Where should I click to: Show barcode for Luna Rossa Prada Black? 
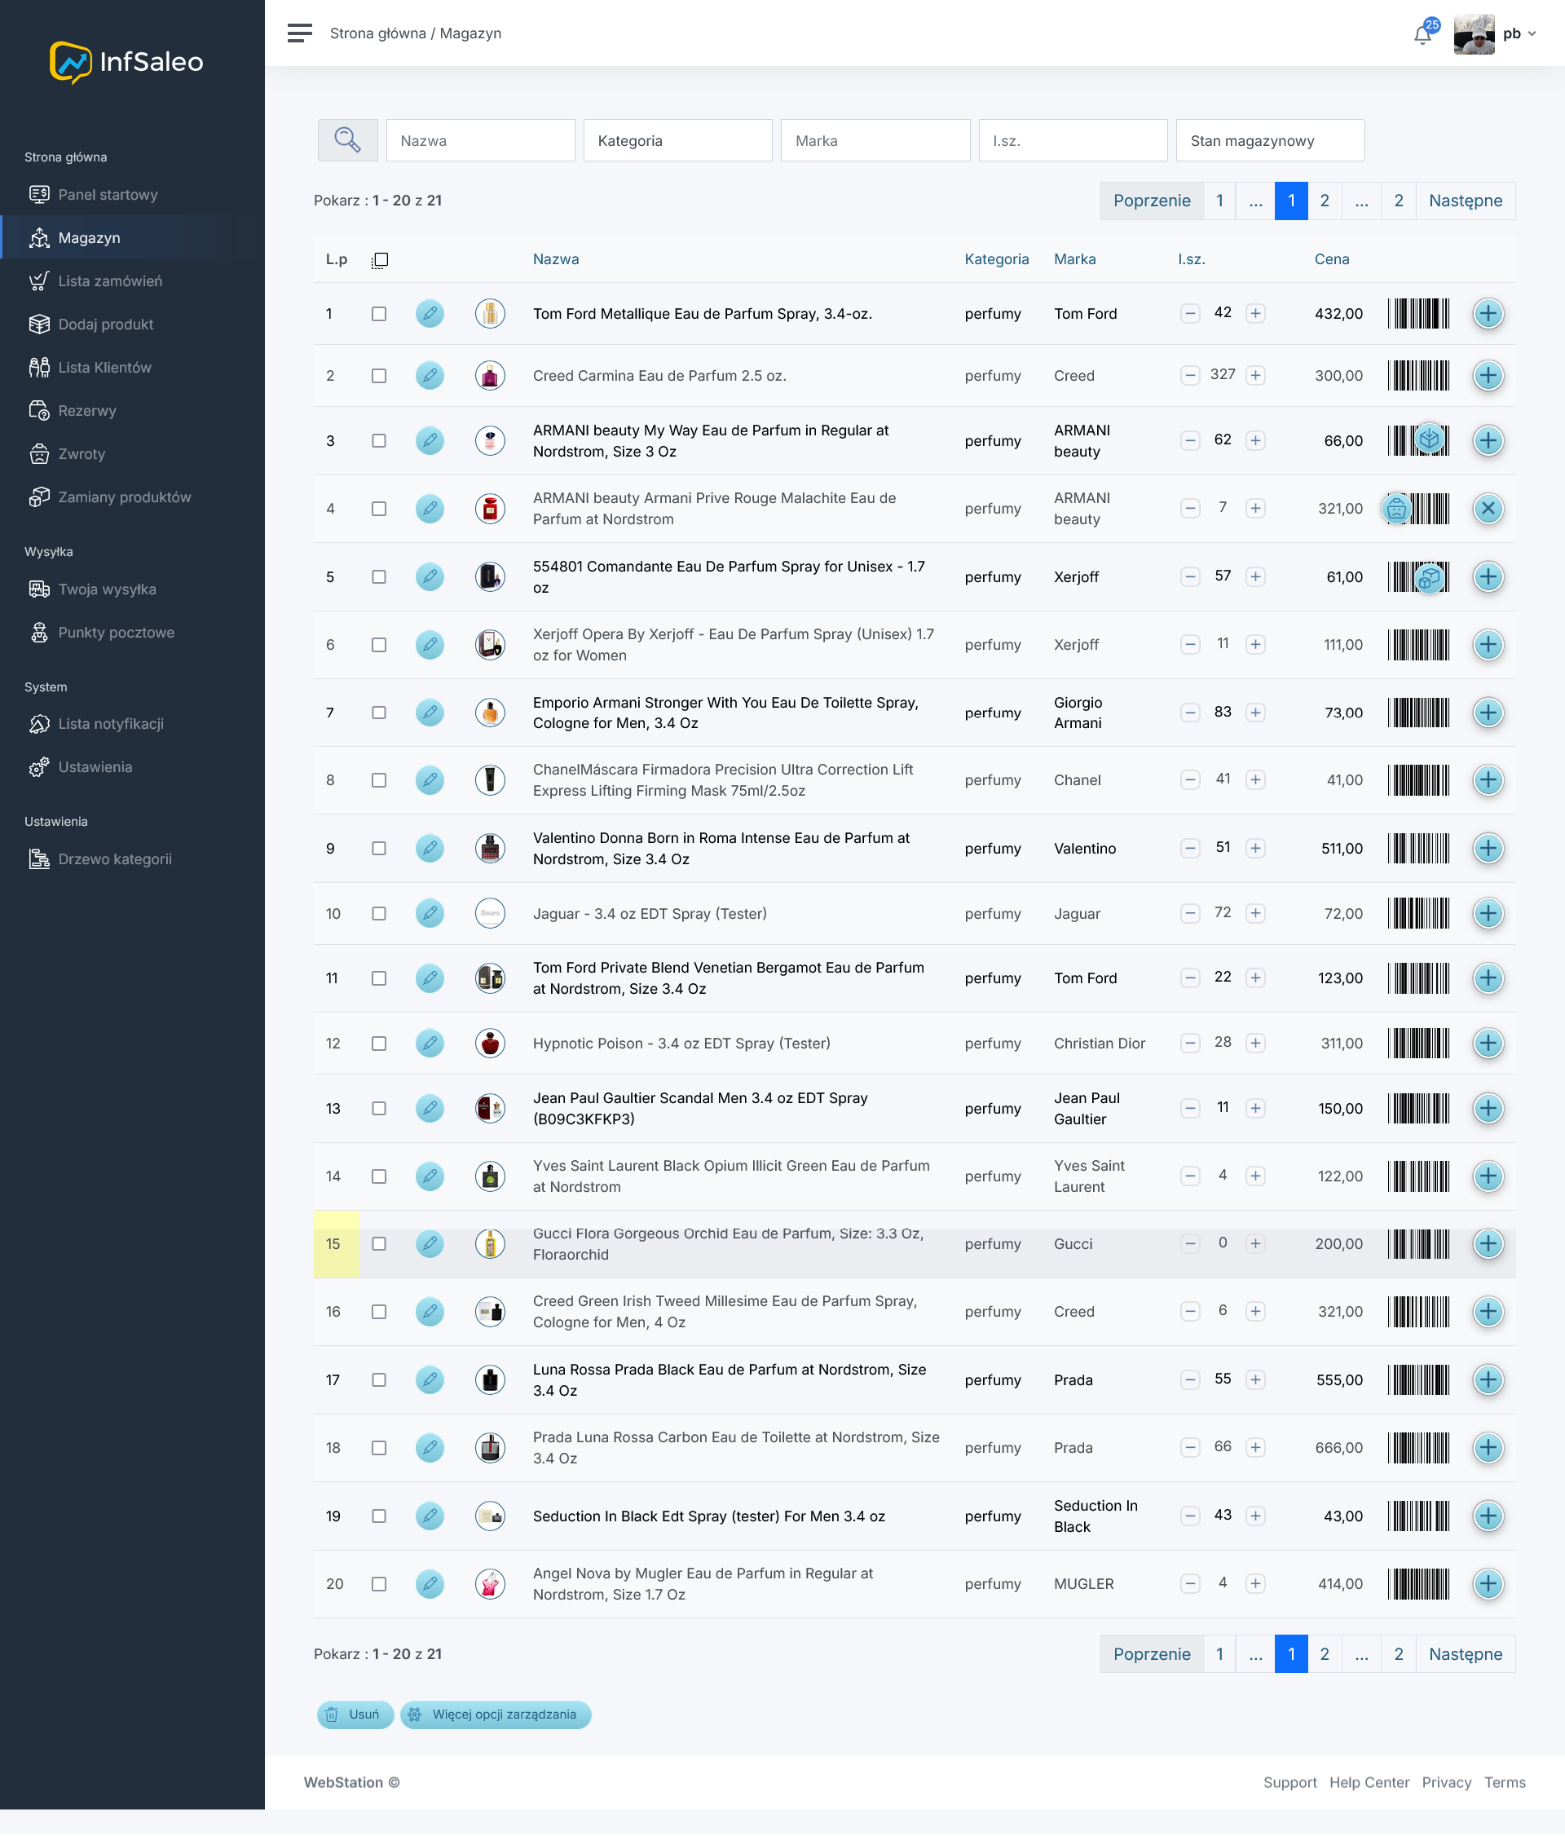point(1418,1380)
